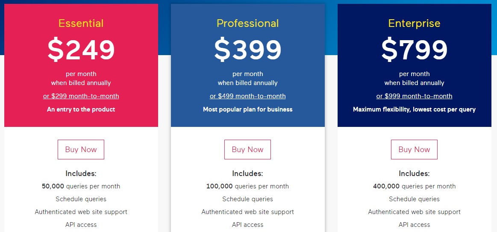497x232 pixels.
Task: Open the $999 month-to-month link
Action: point(414,96)
